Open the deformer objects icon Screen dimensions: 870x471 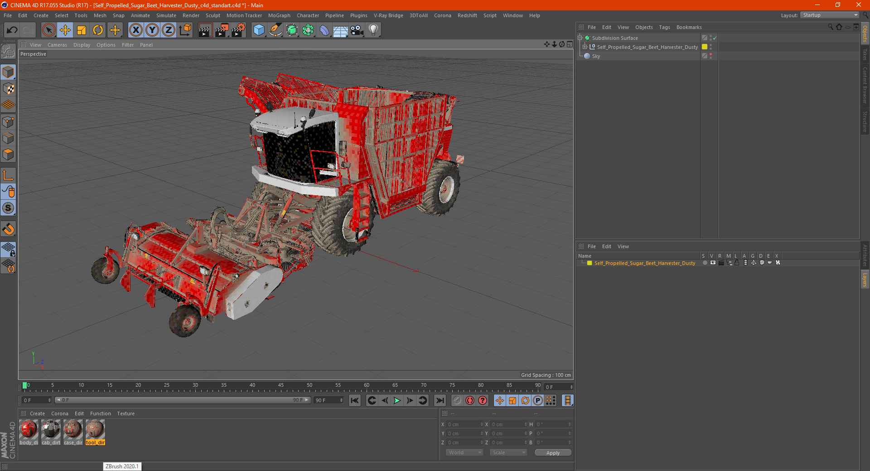324,30
